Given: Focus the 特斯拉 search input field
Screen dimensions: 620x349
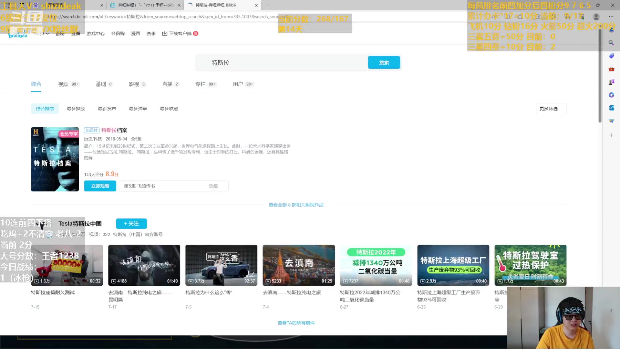Looking at the screenshot, I should click(x=281, y=62).
